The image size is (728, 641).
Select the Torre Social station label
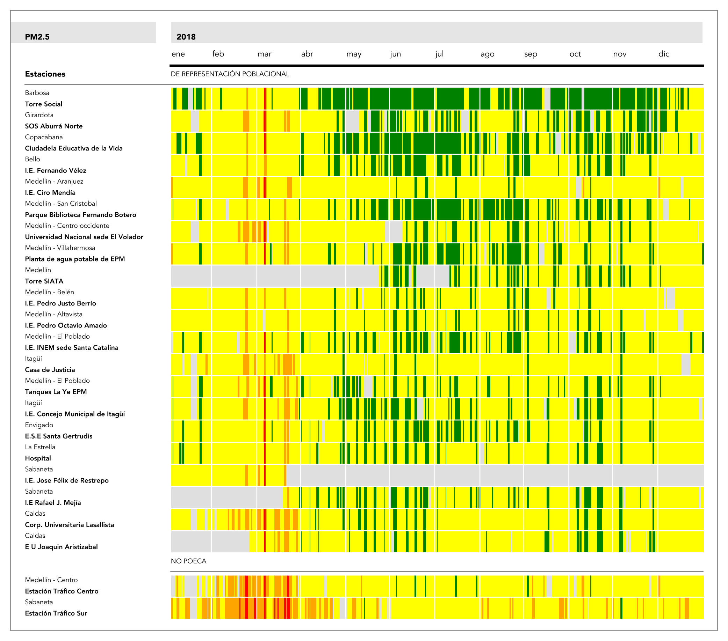pos(43,104)
